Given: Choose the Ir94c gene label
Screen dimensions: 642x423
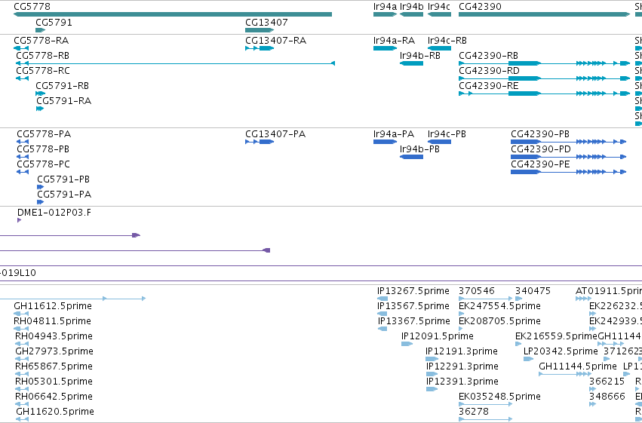Looking at the screenshot, I should [x=439, y=7].
